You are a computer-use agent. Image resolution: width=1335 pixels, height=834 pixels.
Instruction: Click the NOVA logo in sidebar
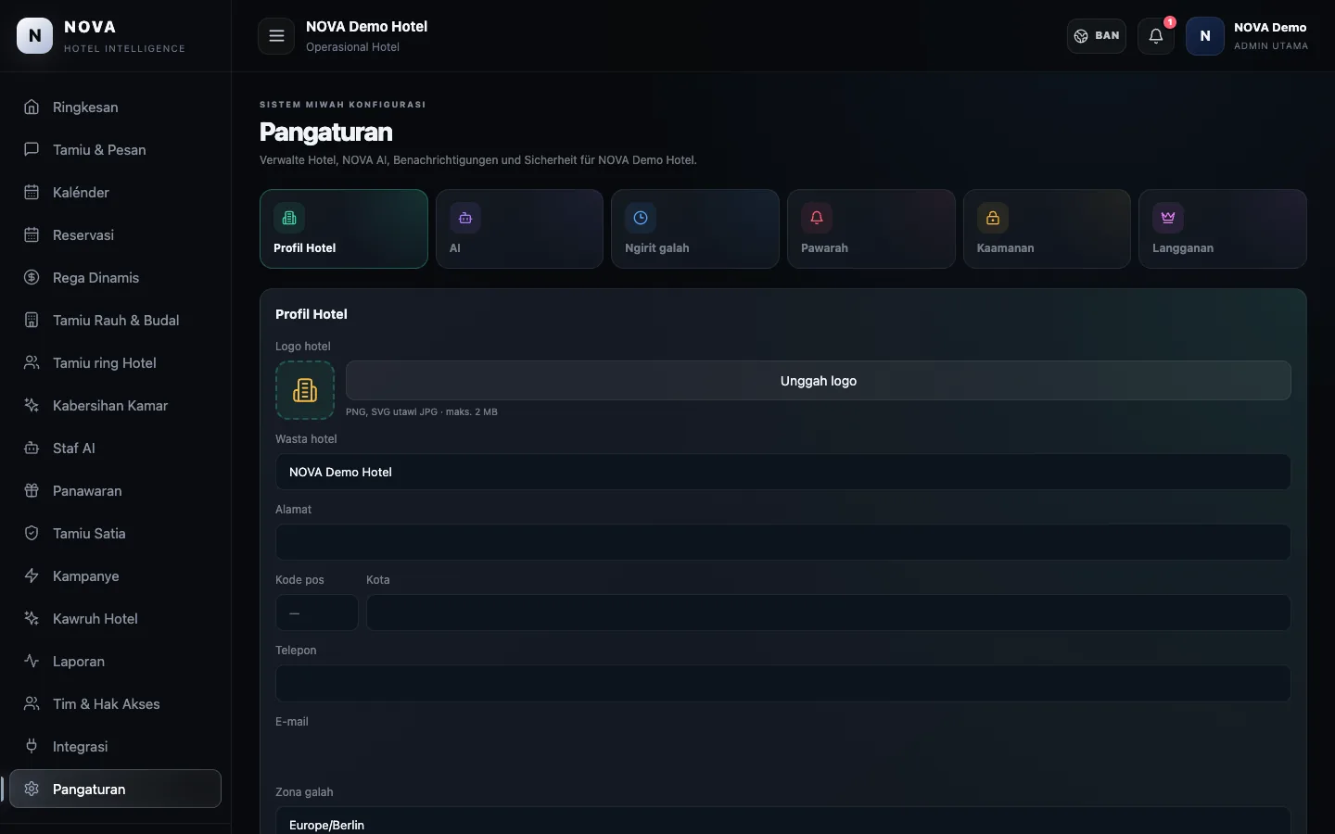[35, 36]
